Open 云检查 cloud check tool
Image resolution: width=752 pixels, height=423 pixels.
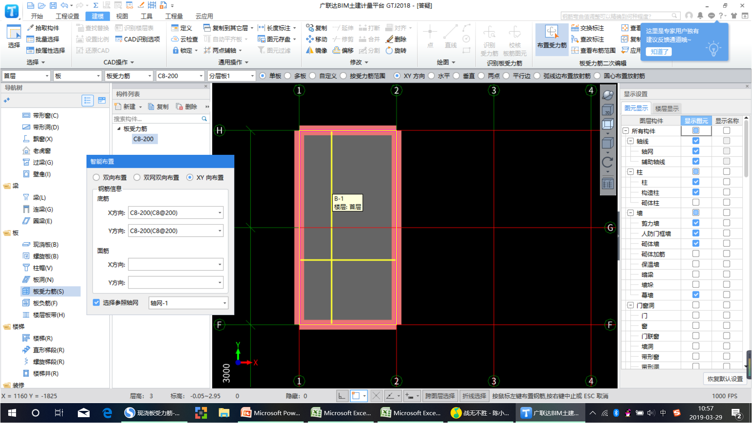tap(185, 39)
